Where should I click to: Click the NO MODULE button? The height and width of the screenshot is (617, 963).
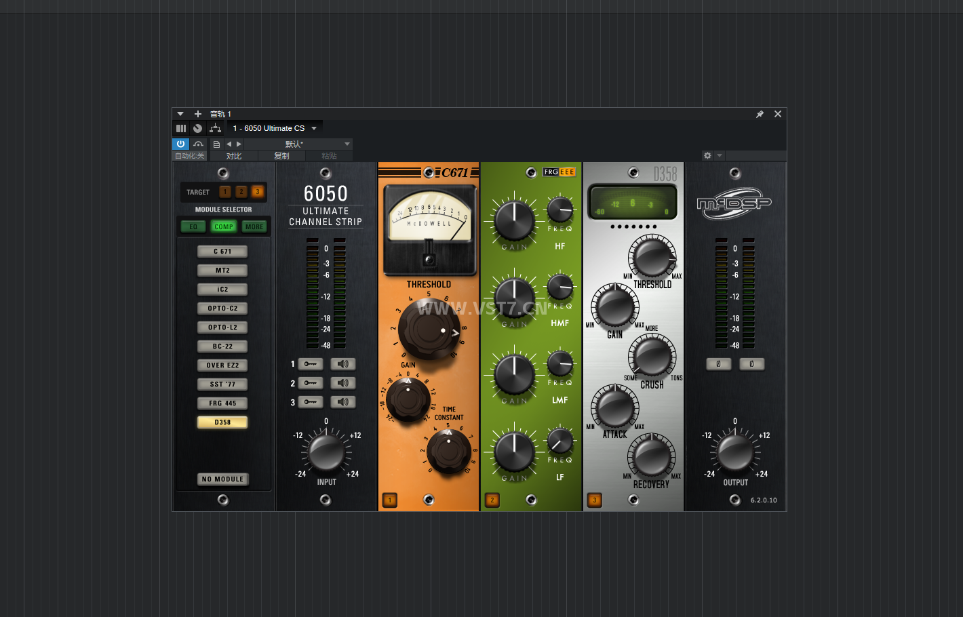click(x=222, y=479)
